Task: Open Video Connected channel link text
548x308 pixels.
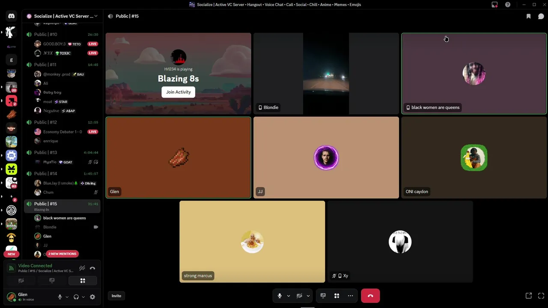Action: [46, 271]
